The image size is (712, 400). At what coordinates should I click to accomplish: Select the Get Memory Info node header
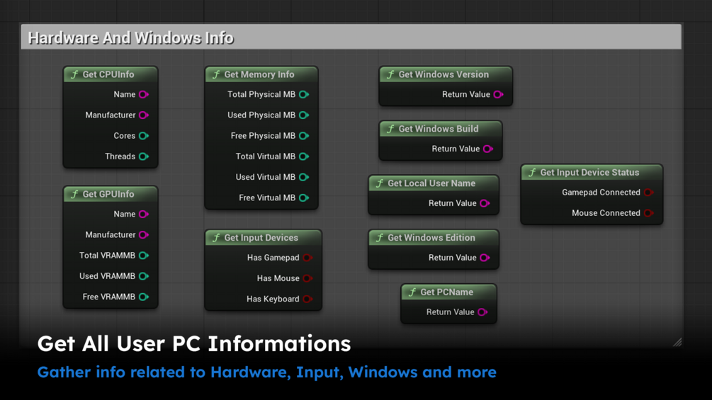pyautogui.click(x=261, y=74)
